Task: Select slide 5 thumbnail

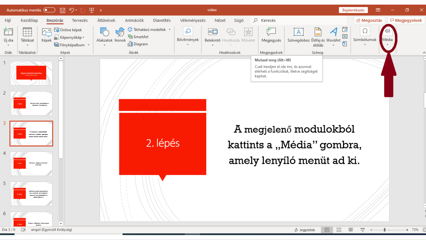Action: click(x=31, y=194)
